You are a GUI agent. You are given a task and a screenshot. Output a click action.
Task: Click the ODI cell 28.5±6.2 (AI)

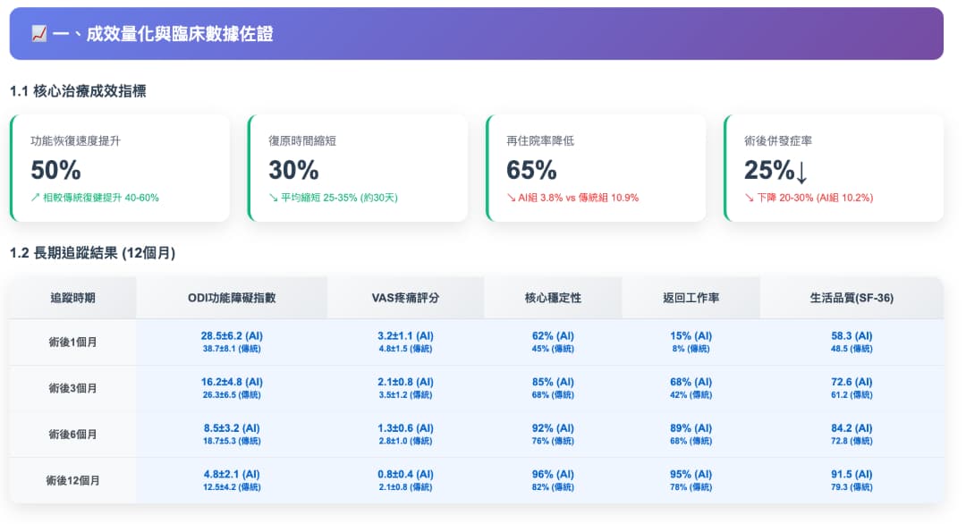click(x=232, y=336)
